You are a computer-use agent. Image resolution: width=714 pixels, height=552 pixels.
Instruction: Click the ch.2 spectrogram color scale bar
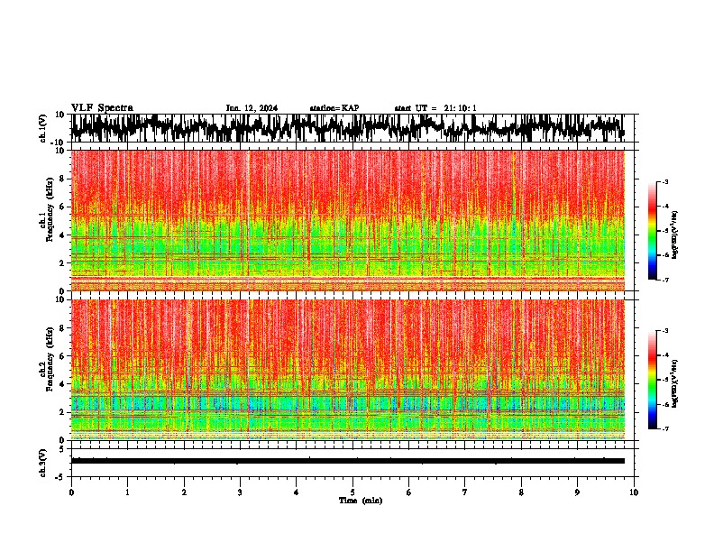tap(652, 380)
